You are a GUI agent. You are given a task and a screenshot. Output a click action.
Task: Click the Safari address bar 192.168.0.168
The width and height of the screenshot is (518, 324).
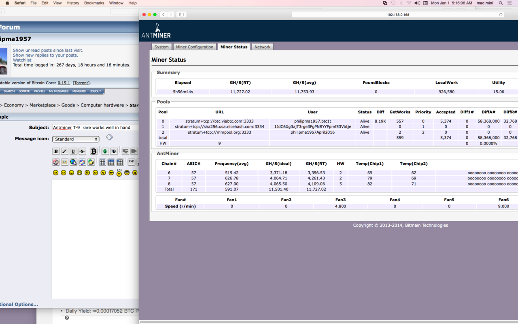pyautogui.click(x=398, y=15)
